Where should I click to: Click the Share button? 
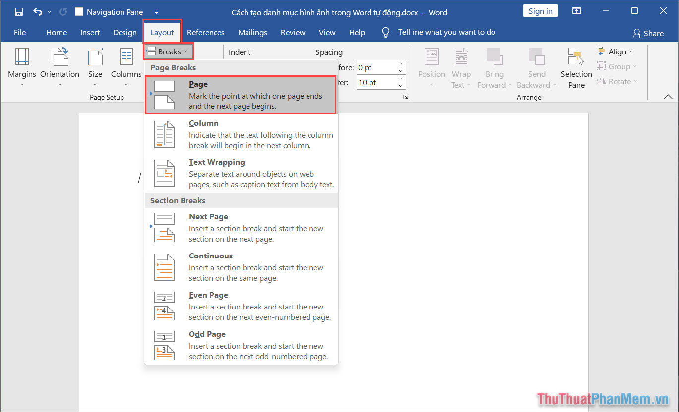(648, 33)
